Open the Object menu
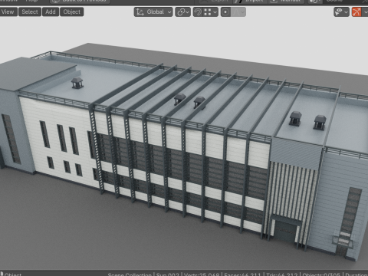Screen dimensions: 368x276 72,11
